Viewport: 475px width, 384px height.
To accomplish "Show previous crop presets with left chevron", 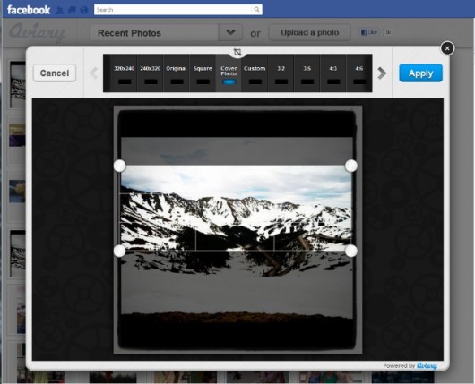I will coord(94,73).
